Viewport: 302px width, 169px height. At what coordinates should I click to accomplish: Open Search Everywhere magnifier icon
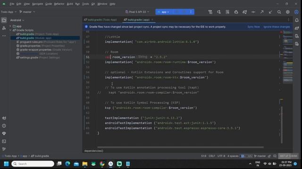tap(279, 12)
